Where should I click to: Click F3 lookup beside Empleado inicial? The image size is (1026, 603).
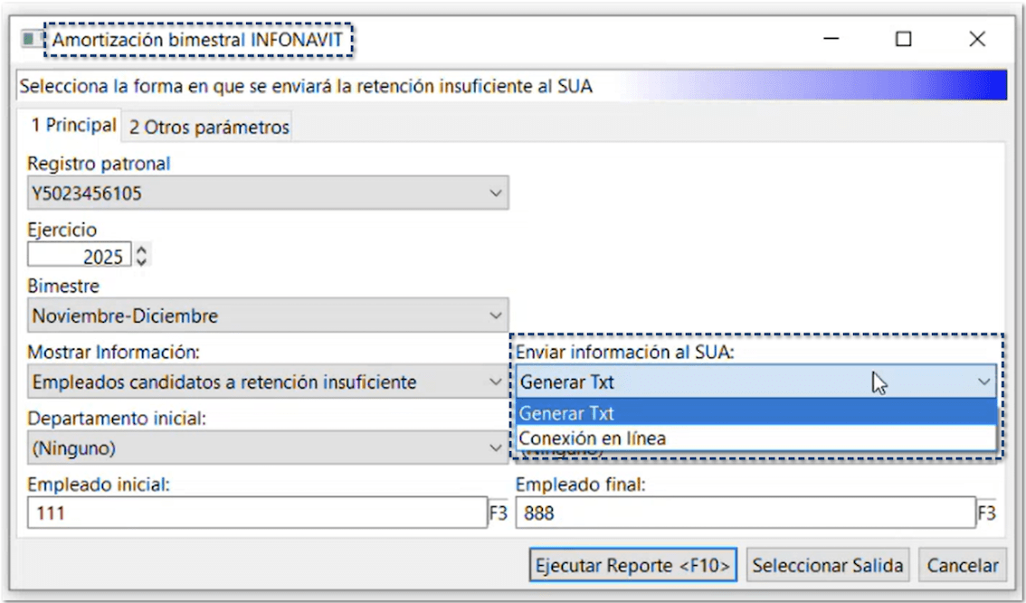coord(499,513)
